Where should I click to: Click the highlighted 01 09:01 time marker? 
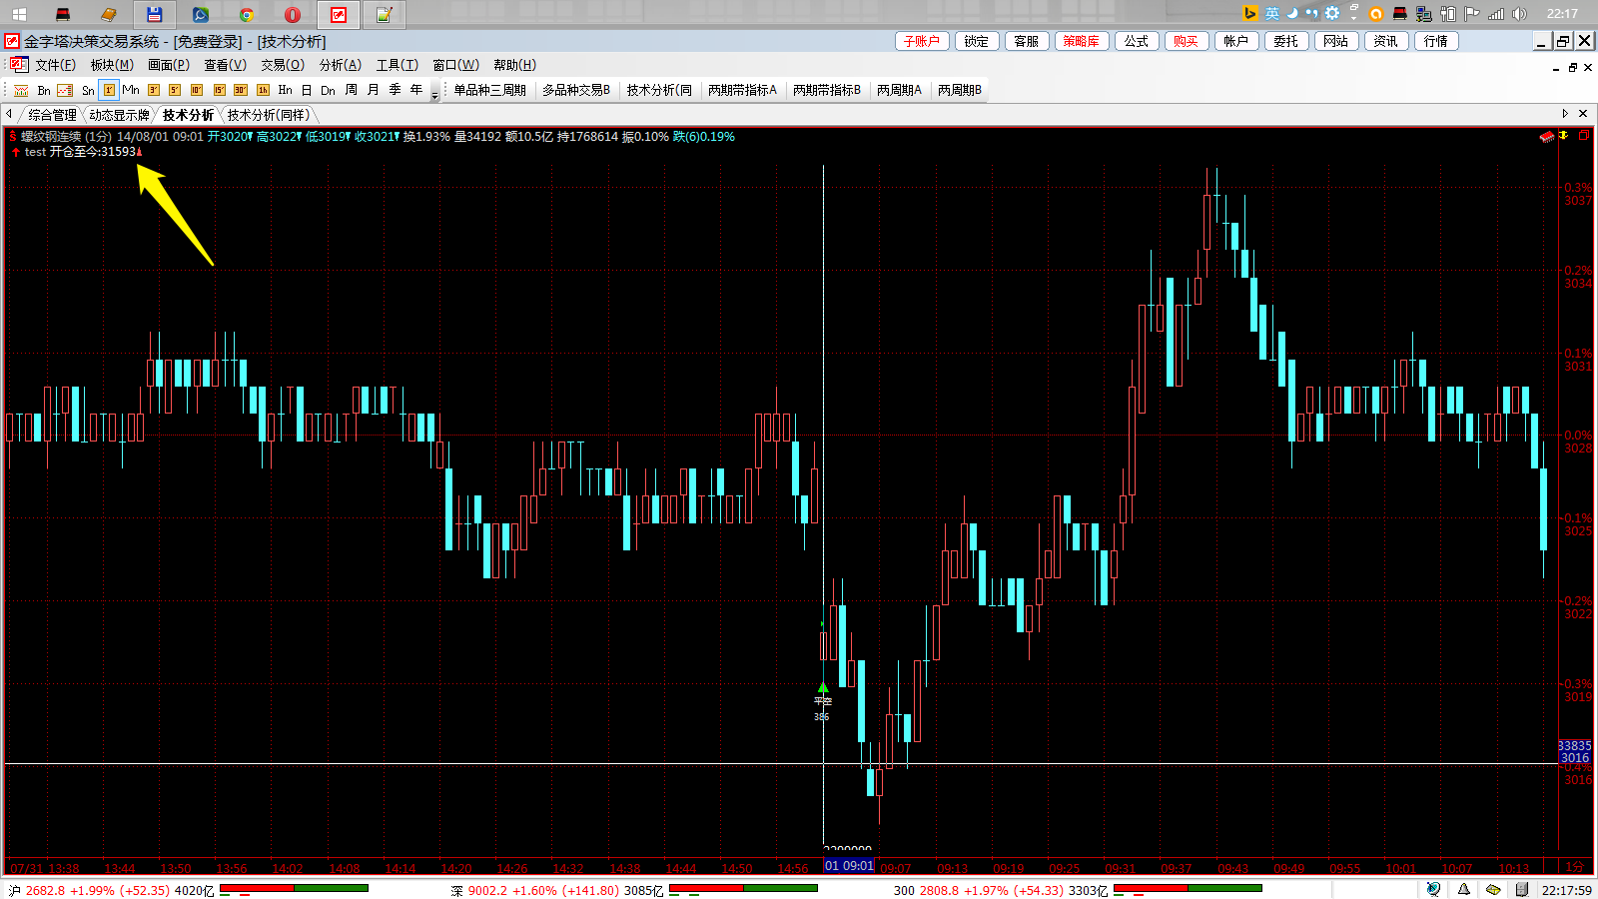849,866
